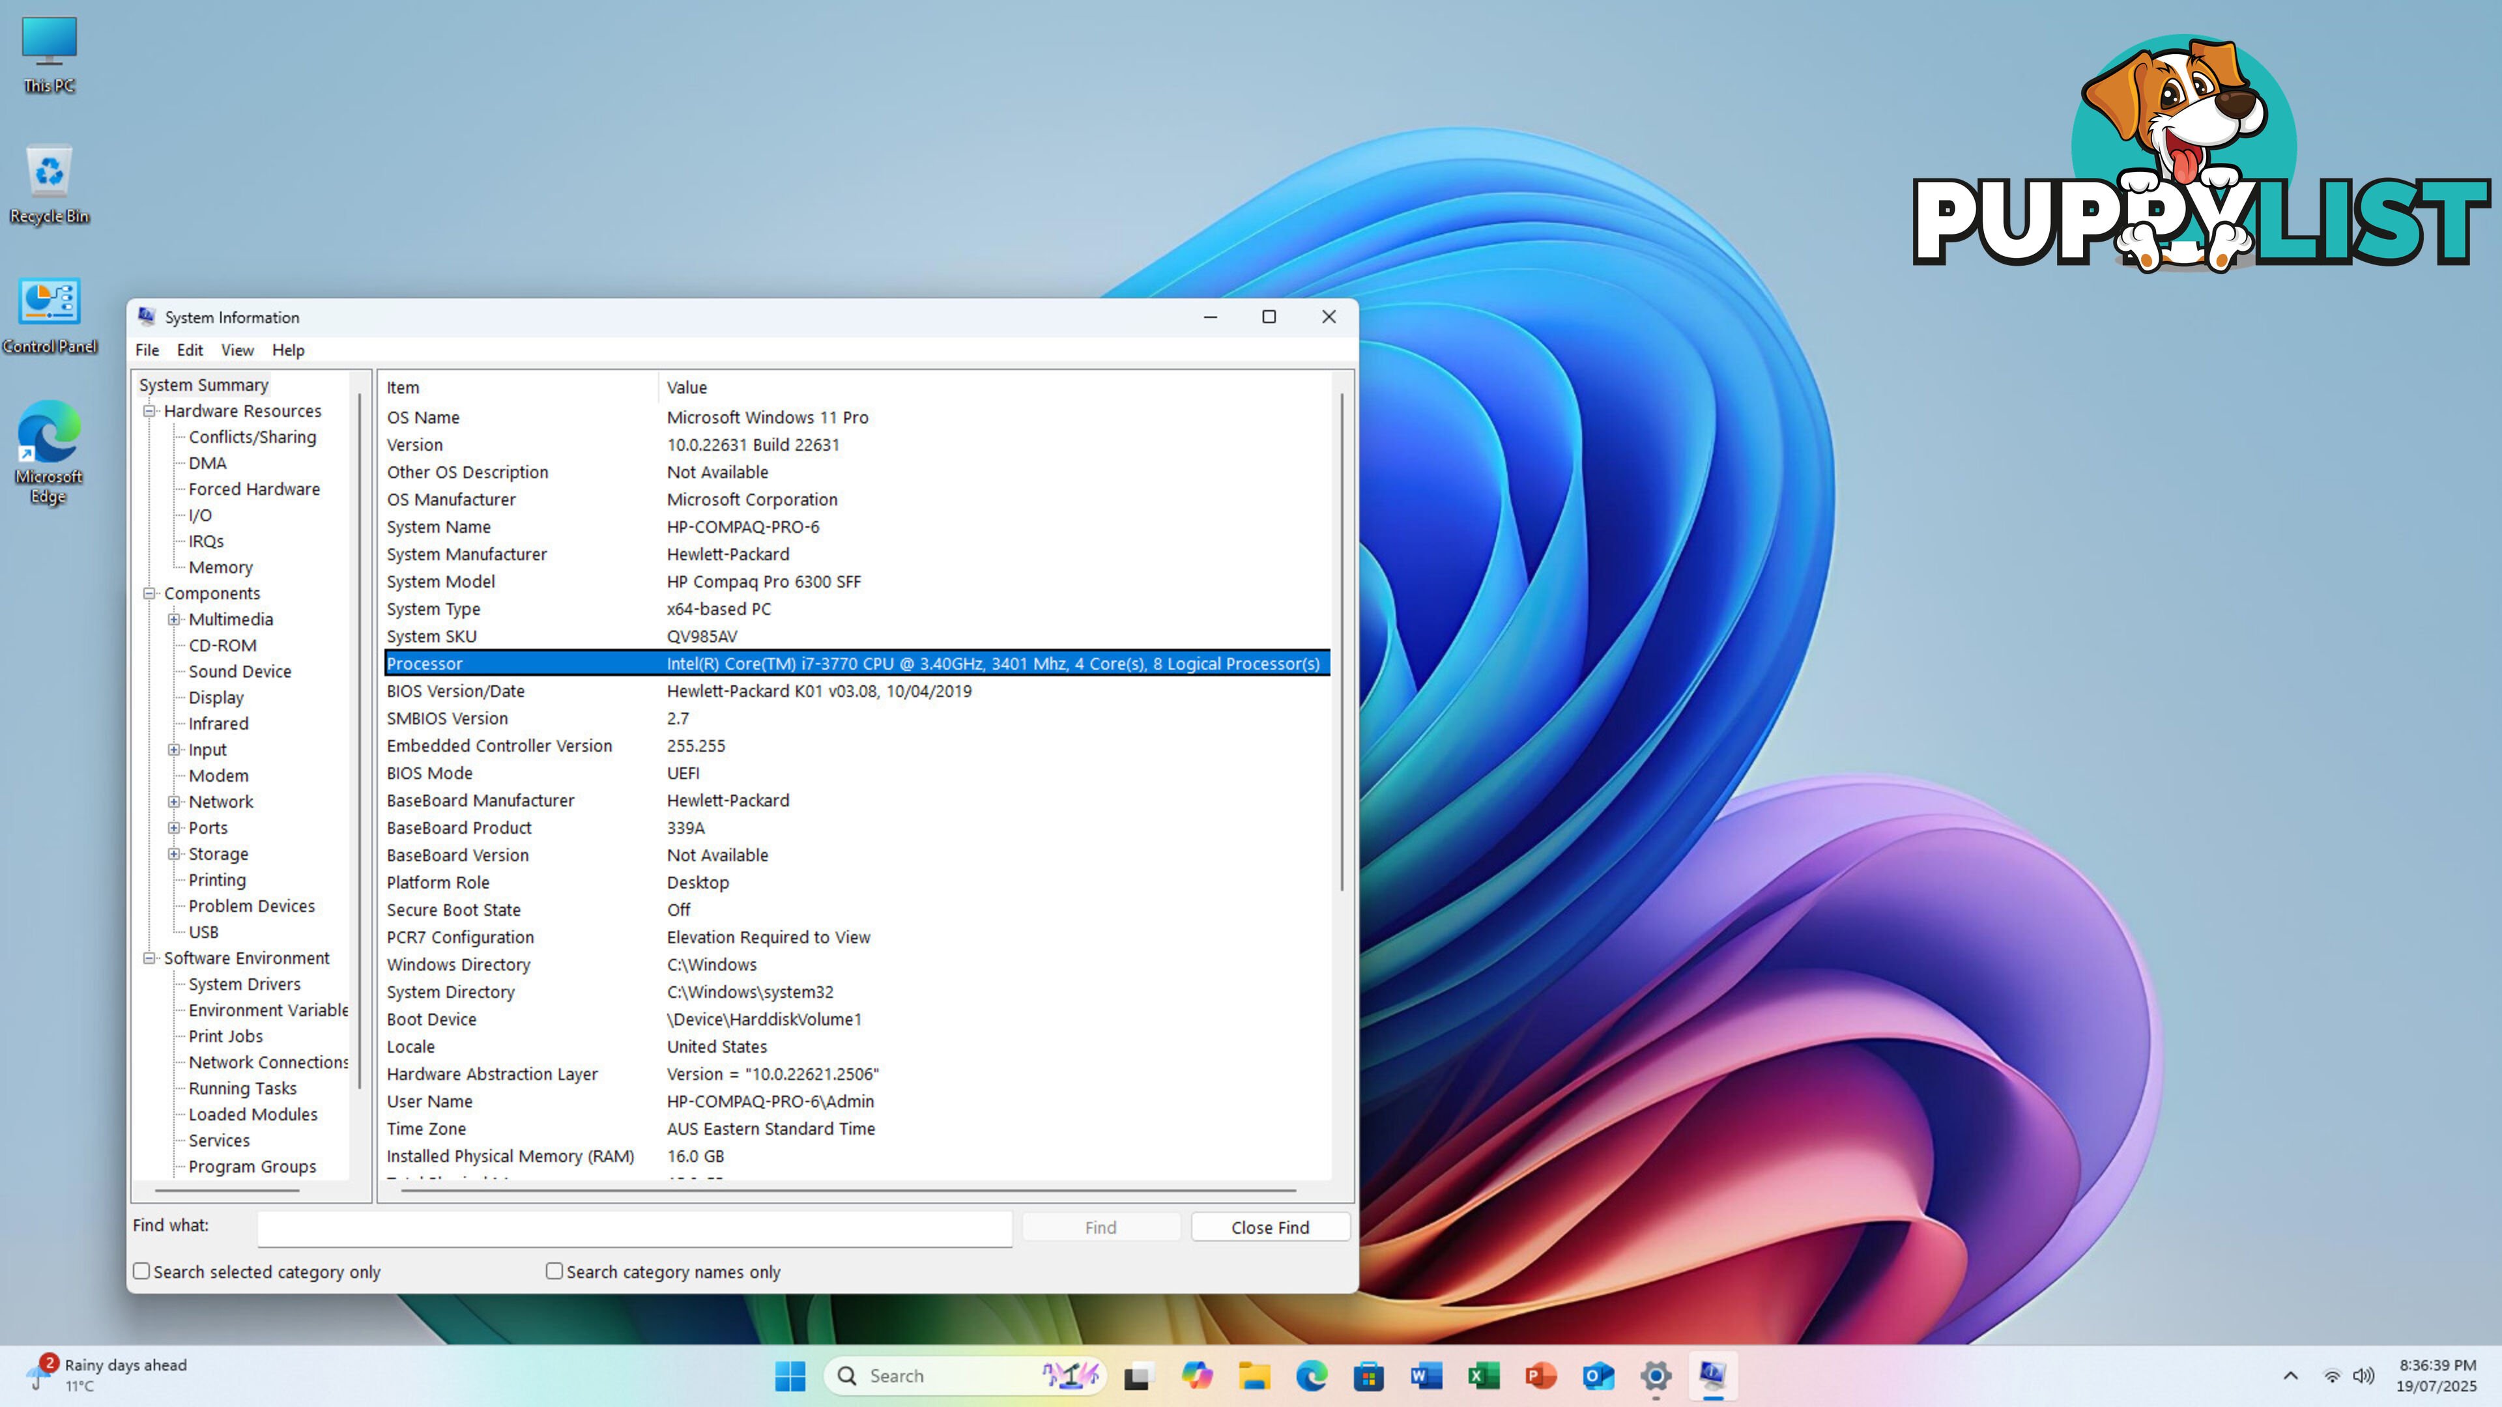Screen dimensions: 2502x1407
Task: Open the Edit menu
Action: [x=190, y=350]
